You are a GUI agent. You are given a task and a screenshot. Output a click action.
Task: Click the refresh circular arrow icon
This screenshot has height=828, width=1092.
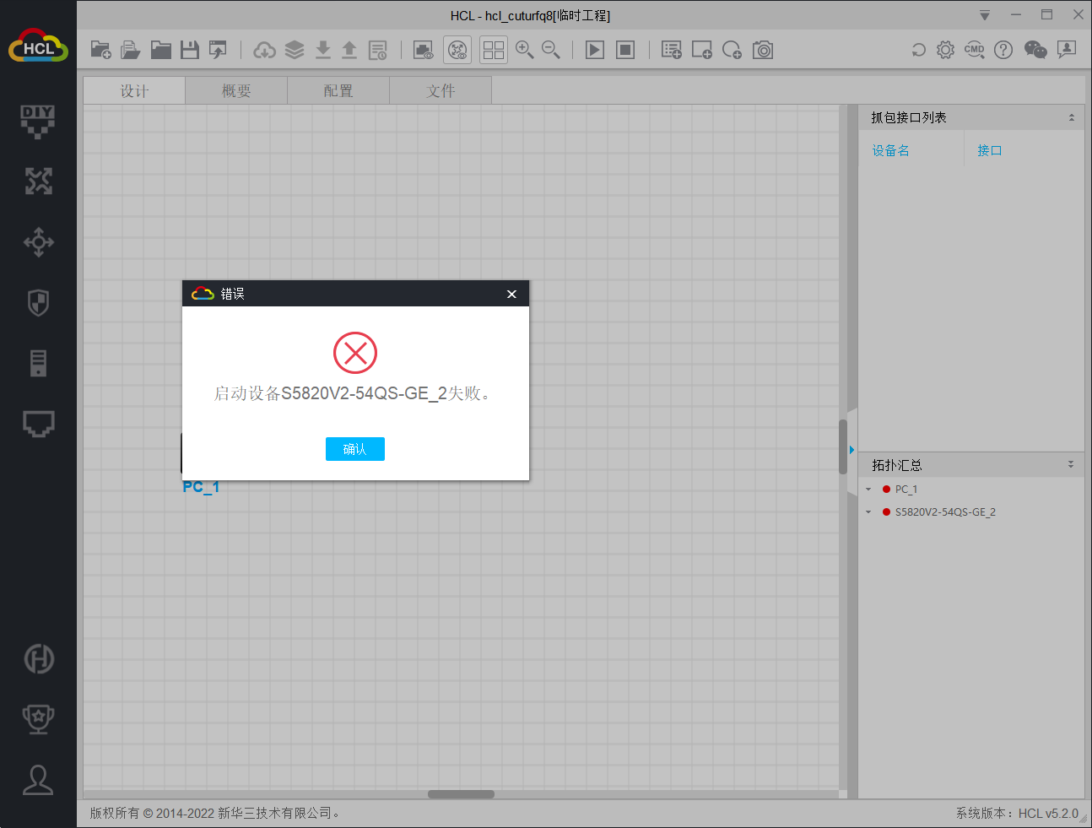(919, 51)
